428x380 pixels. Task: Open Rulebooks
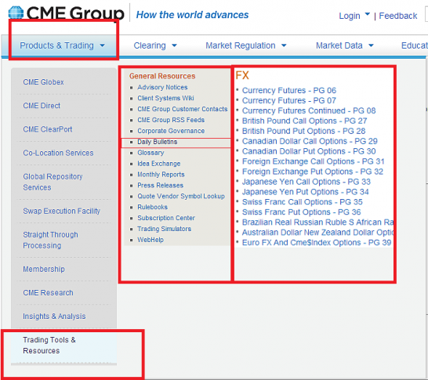[152, 207]
